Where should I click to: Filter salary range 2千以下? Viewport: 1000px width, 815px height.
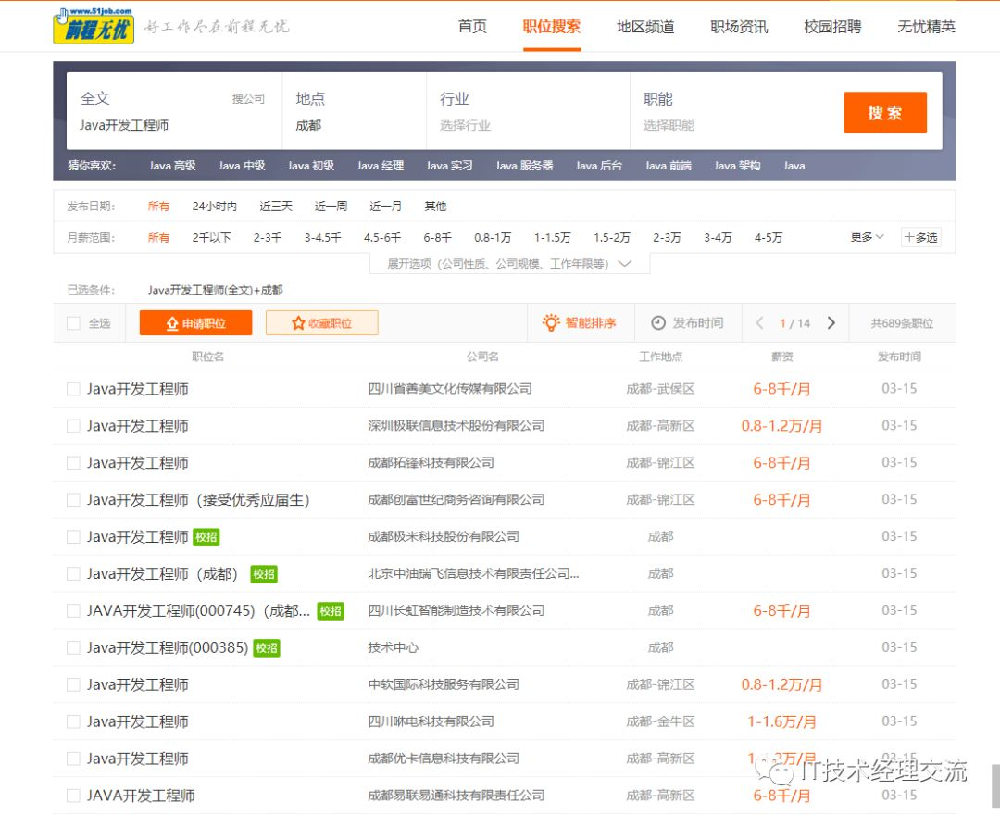point(211,237)
